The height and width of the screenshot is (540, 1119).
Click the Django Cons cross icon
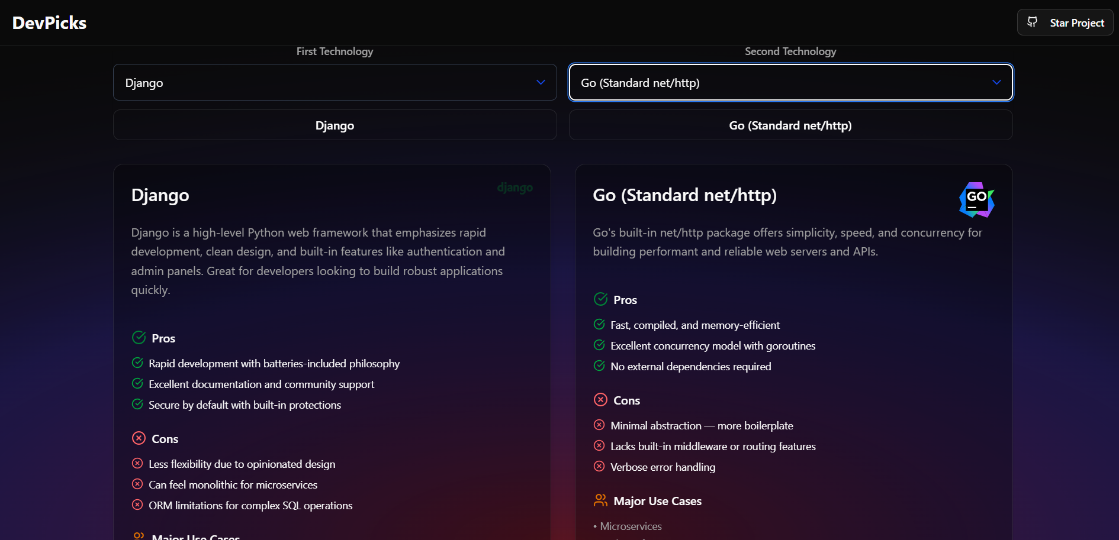click(x=139, y=438)
